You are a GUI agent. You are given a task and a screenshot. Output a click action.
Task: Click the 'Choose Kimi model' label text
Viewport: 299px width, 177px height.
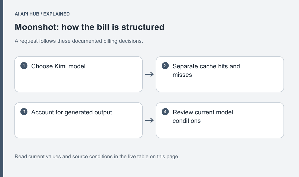point(58,66)
